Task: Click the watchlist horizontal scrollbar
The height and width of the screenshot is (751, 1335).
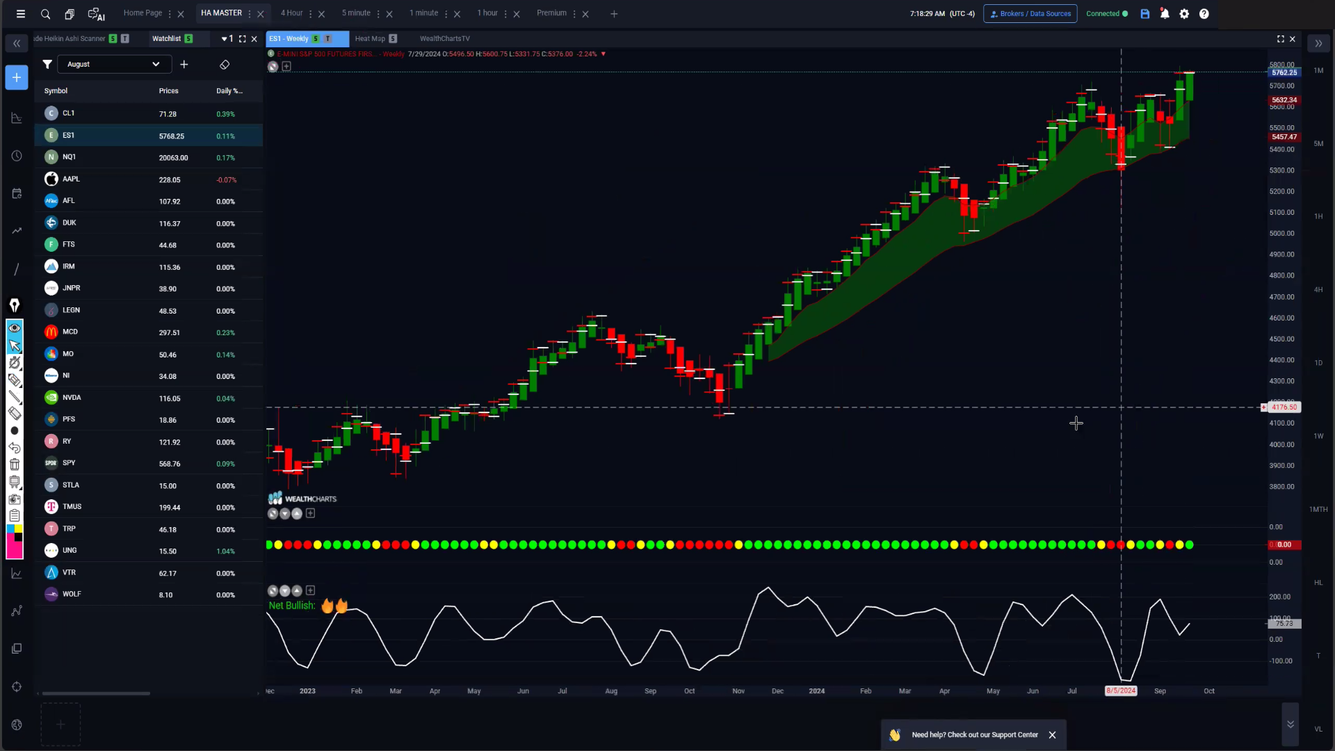Action: [x=96, y=693]
